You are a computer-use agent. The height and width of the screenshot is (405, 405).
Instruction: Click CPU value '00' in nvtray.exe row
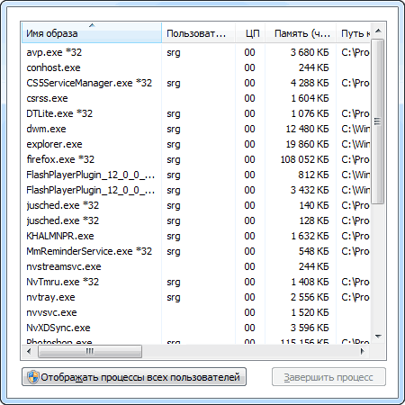coord(249,297)
